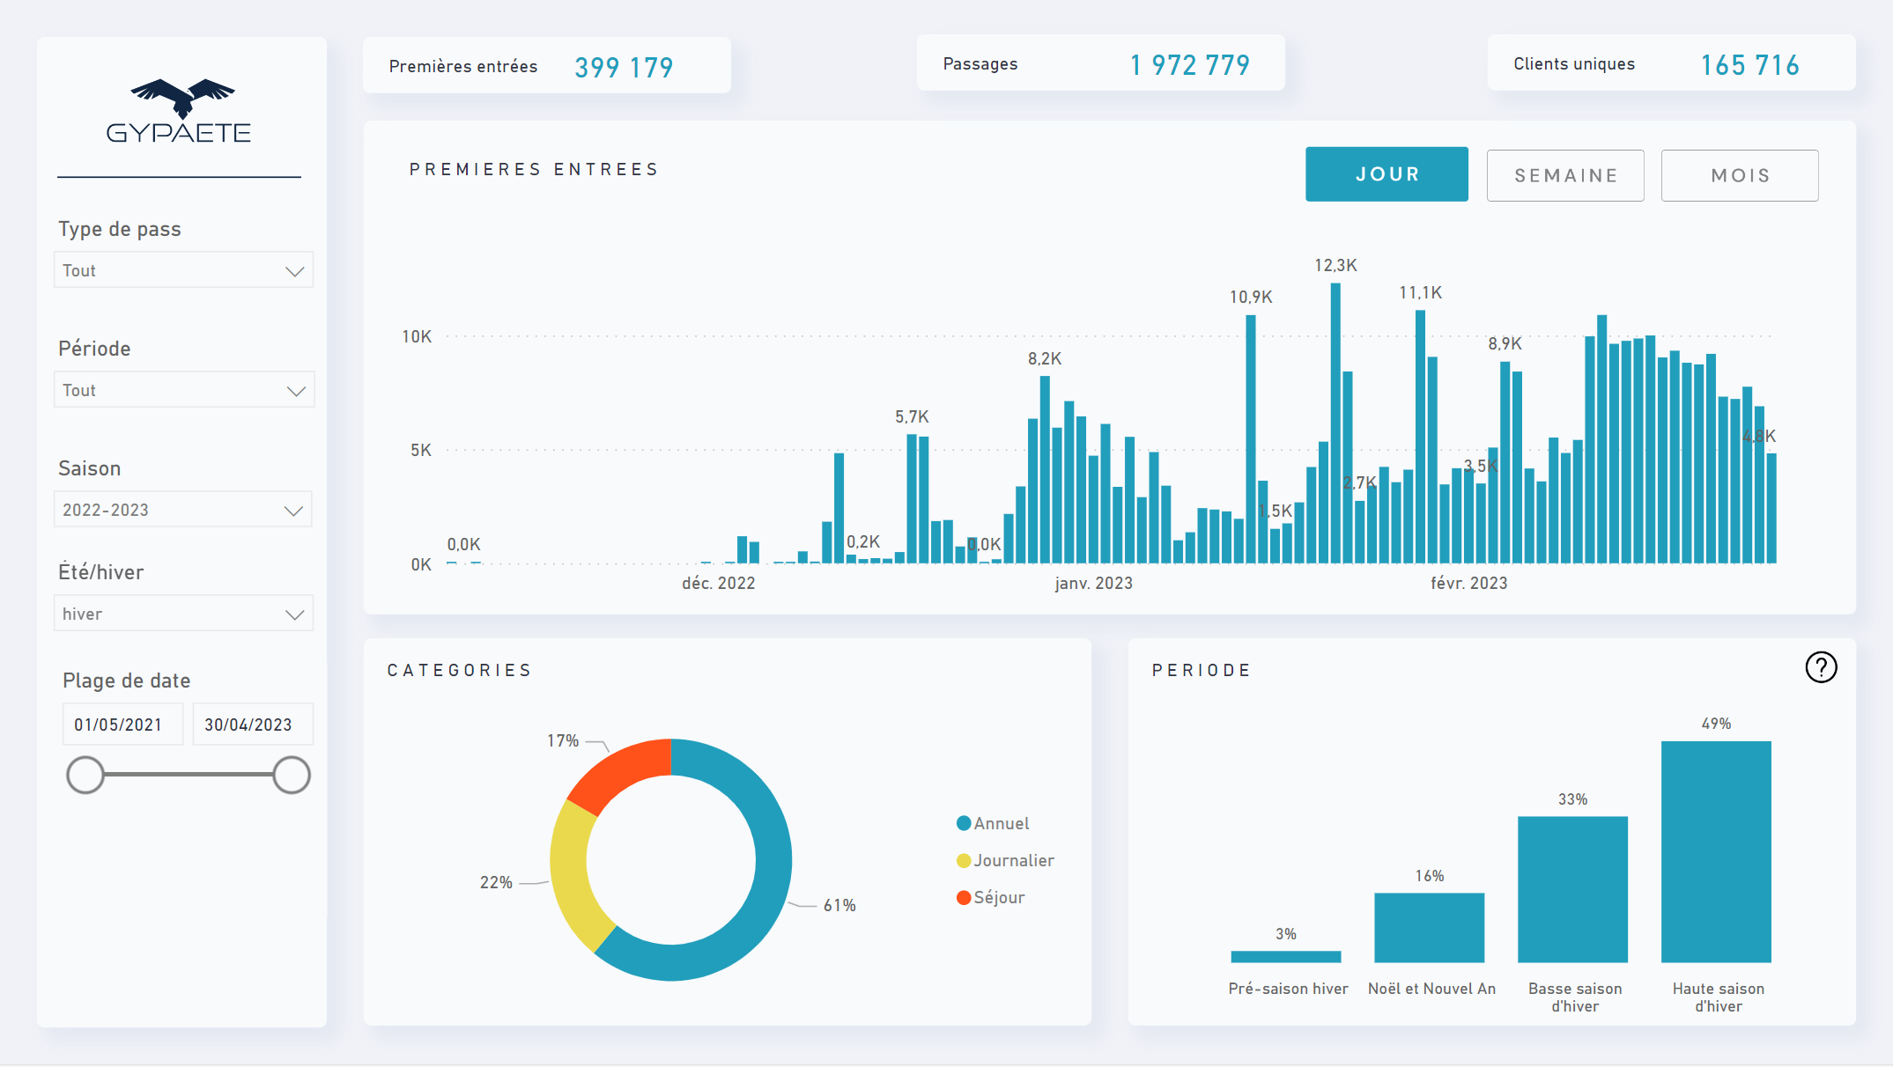Open the Période dropdown
Screen dimensions: 1893x1067
[183, 390]
